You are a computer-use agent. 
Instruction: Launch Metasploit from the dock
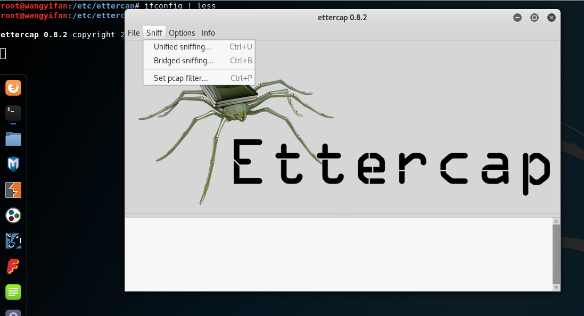[13, 164]
